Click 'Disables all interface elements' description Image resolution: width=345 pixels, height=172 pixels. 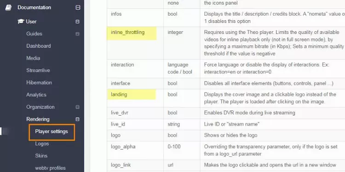click(269, 83)
